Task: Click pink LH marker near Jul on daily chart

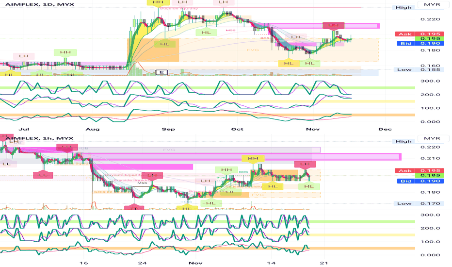Action: (x=24, y=56)
